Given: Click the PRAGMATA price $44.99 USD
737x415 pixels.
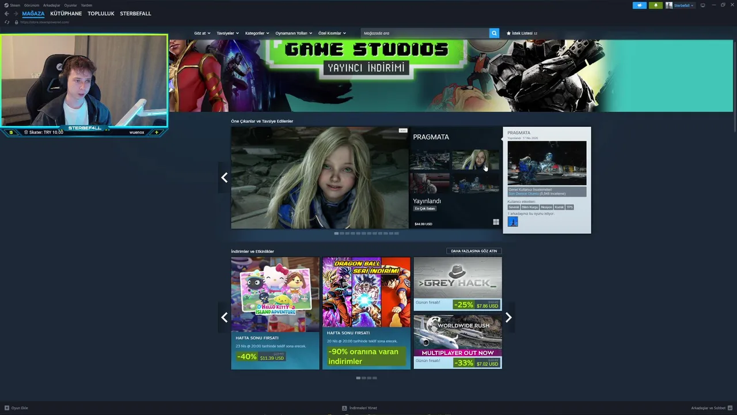Looking at the screenshot, I should pos(423,224).
